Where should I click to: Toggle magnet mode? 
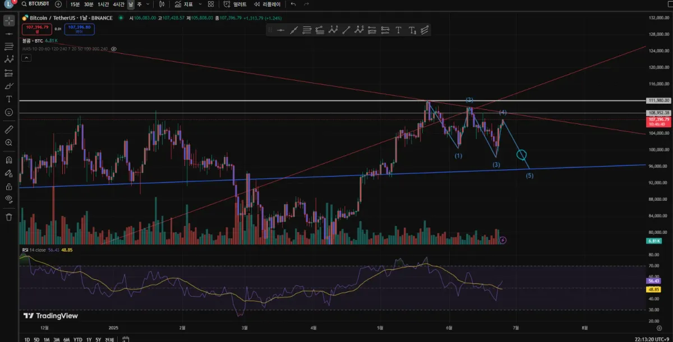(x=9, y=160)
